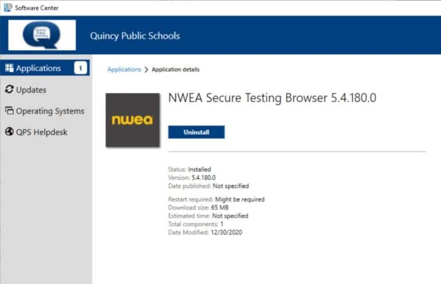Image resolution: width=441 pixels, height=284 pixels.
Task: Click the Date published: Not specified line
Action: [208, 186]
